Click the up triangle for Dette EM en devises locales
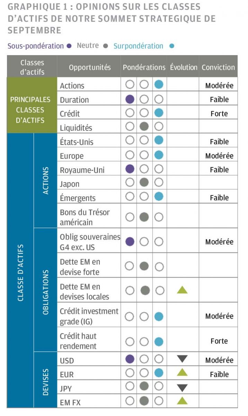248x416 pixels. [182, 290]
